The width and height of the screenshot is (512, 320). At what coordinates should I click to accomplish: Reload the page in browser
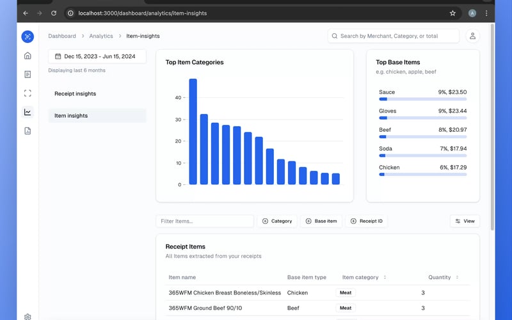click(53, 13)
